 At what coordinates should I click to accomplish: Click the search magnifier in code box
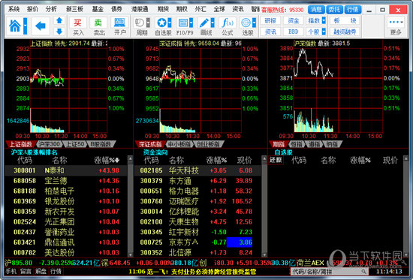tap(363, 271)
